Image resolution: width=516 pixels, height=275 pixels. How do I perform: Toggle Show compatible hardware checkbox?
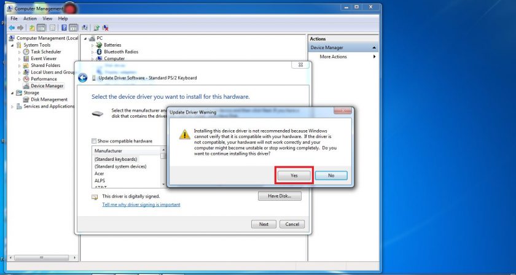coord(94,141)
